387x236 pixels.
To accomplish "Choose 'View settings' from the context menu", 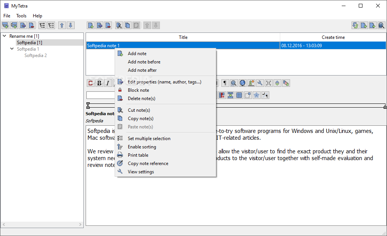I will pos(166,172).
